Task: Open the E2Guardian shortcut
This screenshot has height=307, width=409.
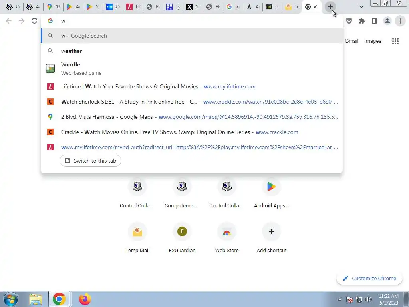Action: point(182,238)
